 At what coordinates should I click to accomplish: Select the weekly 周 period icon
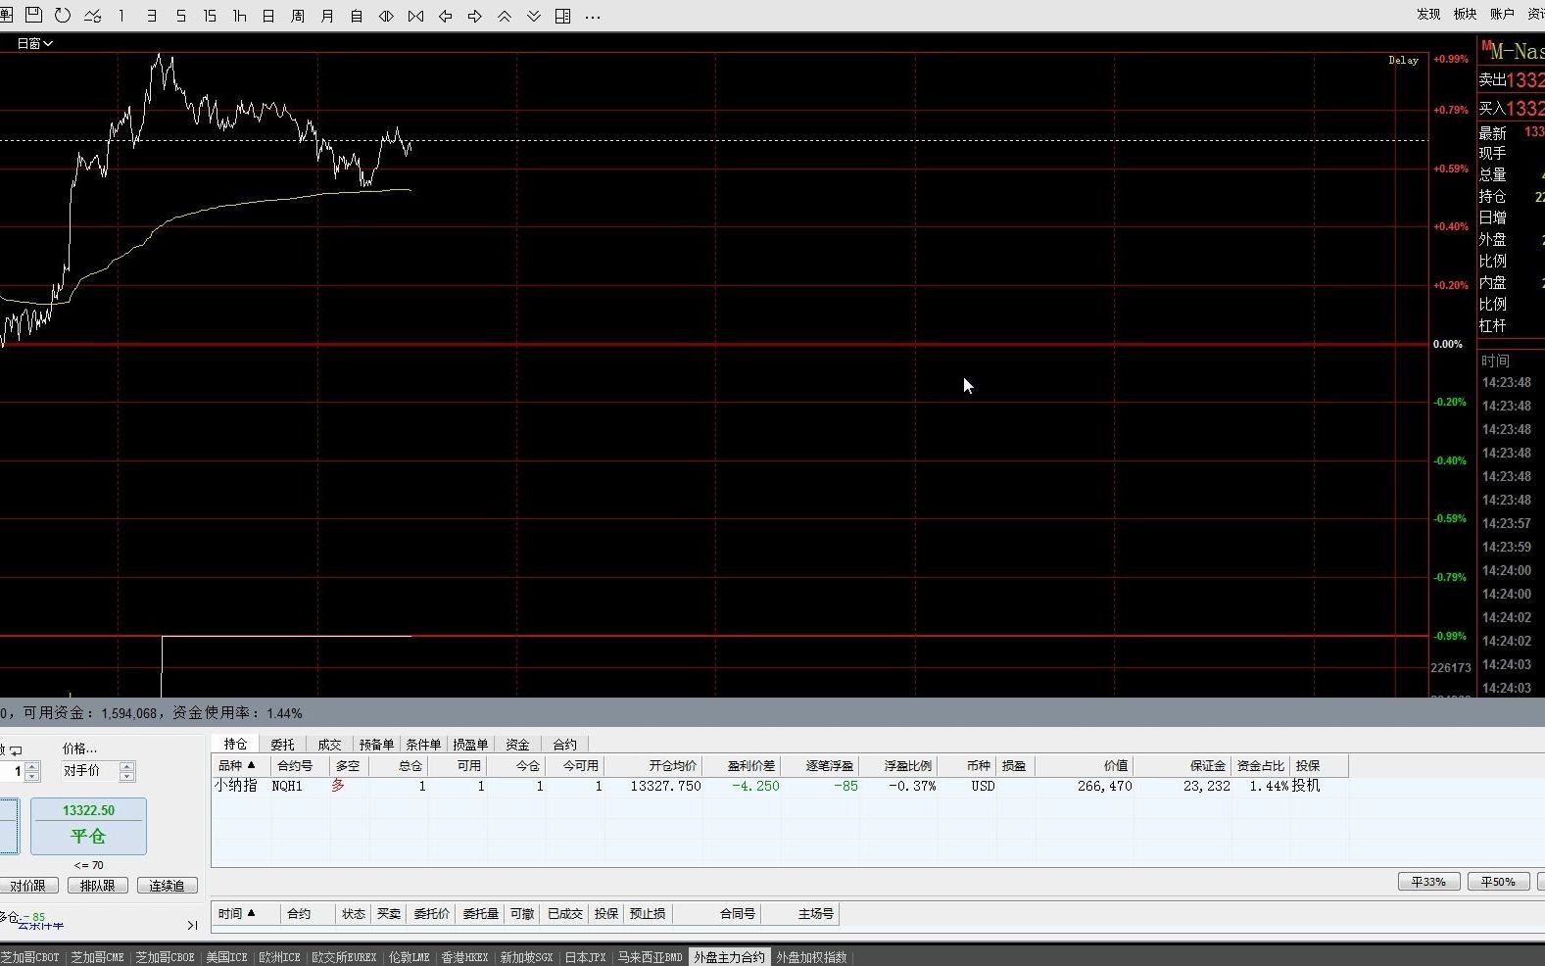click(298, 16)
